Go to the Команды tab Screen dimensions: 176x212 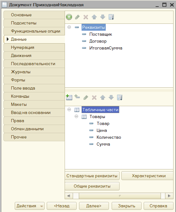(34, 96)
